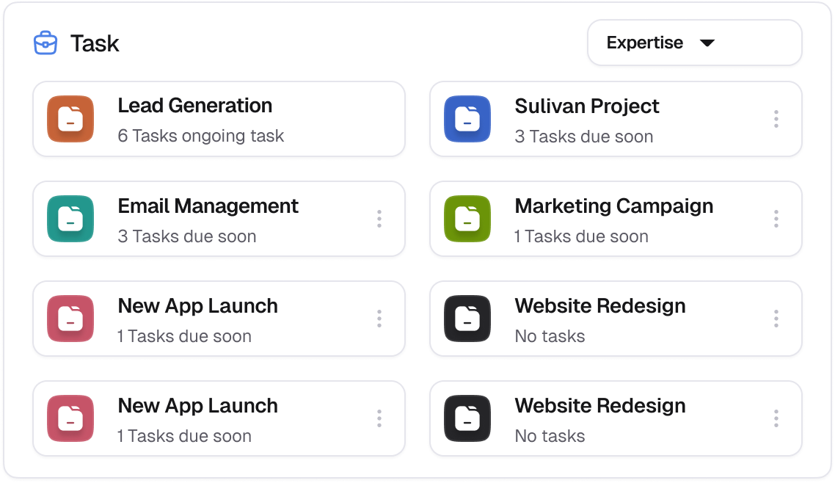835x483 pixels.
Task: Open the Sulivan Project options menu
Action: click(776, 119)
